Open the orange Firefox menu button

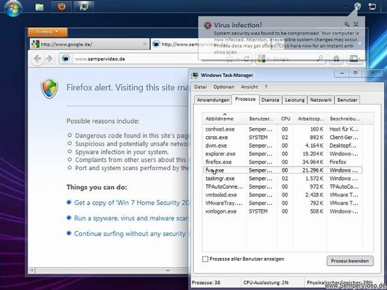pos(48,32)
